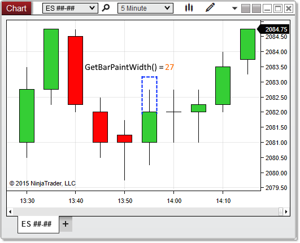The image size is (300, 243).
Task: Select the last green candle topping at 2084.75
Action: (x=248, y=44)
